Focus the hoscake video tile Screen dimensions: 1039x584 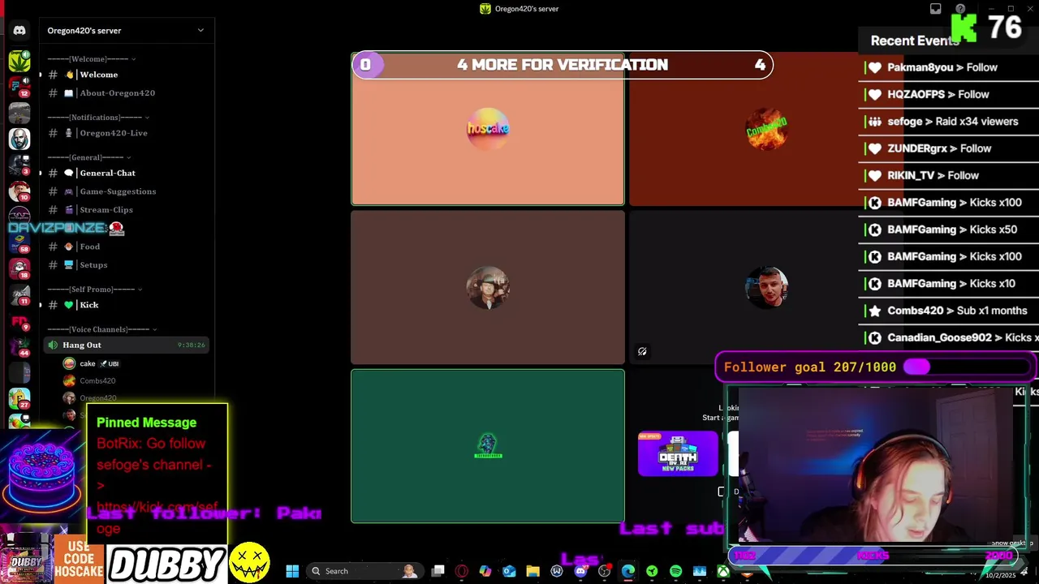488,129
